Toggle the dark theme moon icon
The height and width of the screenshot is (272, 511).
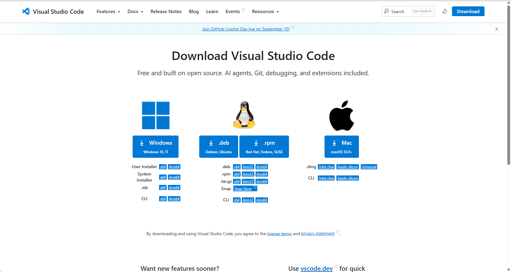444,11
